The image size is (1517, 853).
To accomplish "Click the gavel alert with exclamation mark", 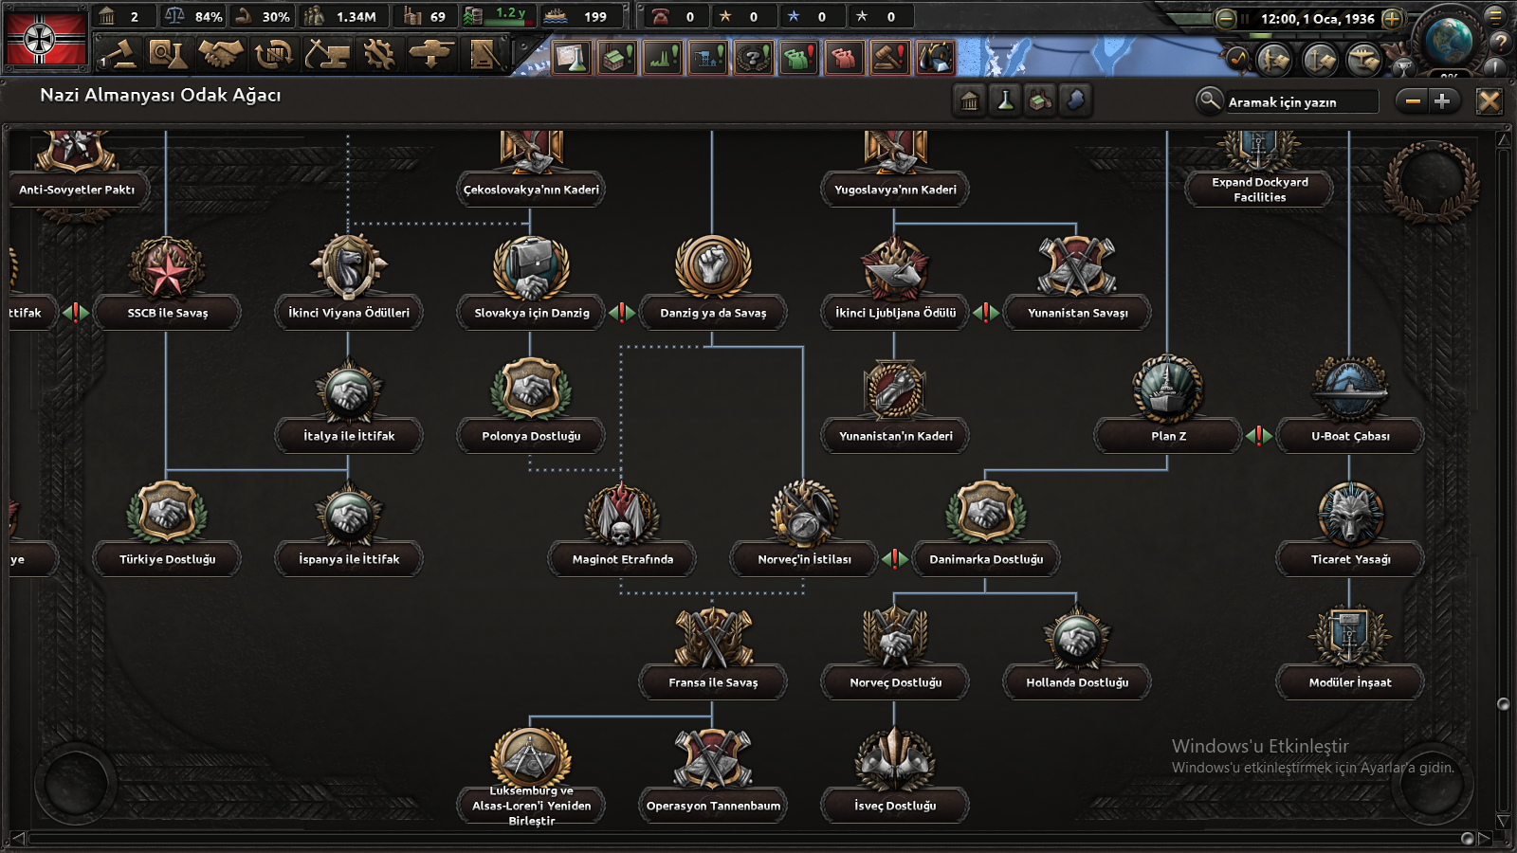I will point(889,58).
